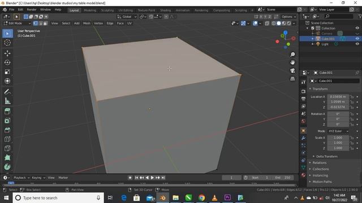
Task: Click the current frame number field
Action: click(x=231, y=178)
